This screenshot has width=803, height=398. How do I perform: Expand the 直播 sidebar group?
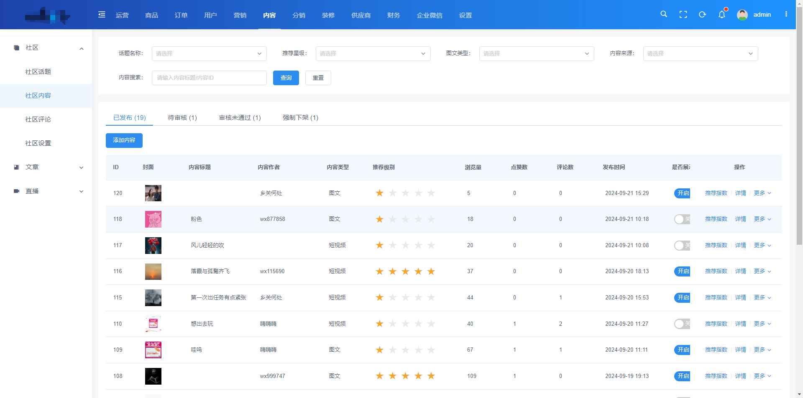(x=82, y=191)
